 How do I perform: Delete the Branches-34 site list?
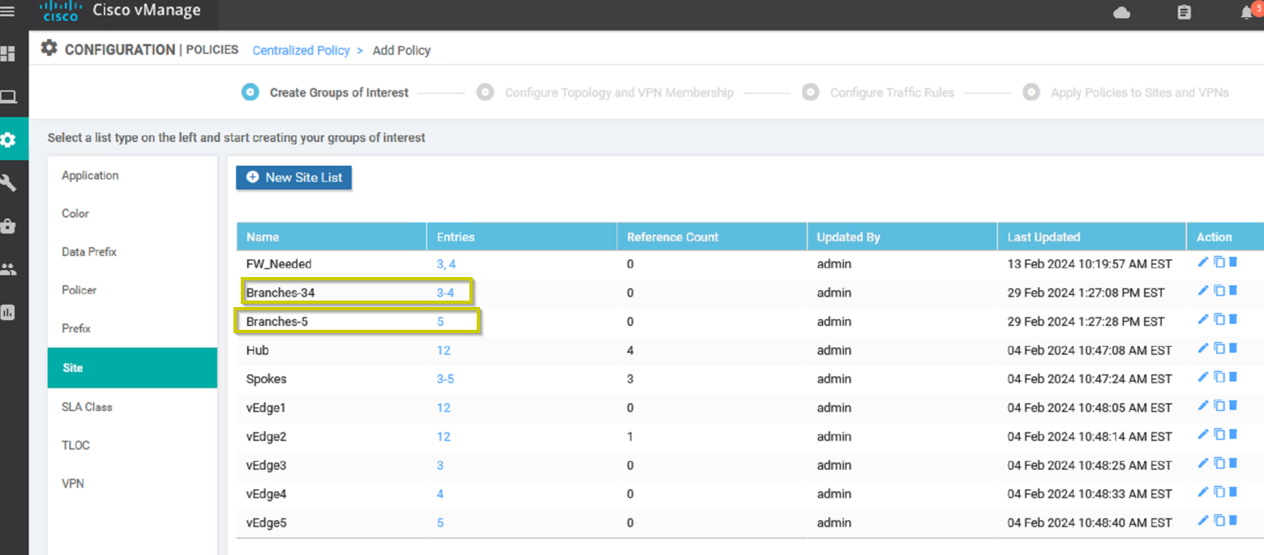pyautogui.click(x=1233, y=290)
